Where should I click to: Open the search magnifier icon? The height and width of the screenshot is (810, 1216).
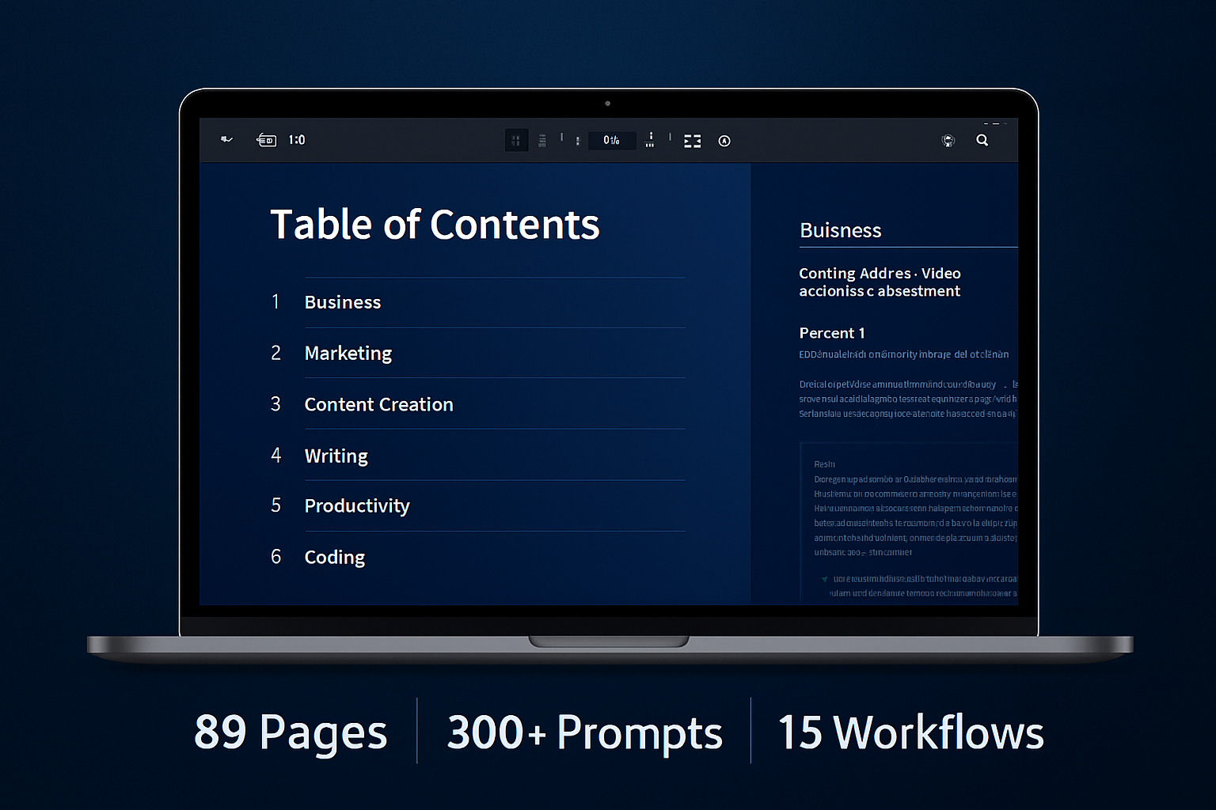point(982,140)
